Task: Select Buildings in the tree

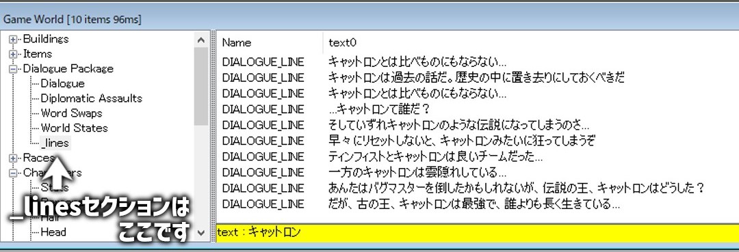Action: point(46,39)
